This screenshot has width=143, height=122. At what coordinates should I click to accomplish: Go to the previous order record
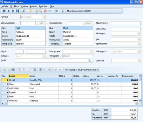click(x=9, y=11)
